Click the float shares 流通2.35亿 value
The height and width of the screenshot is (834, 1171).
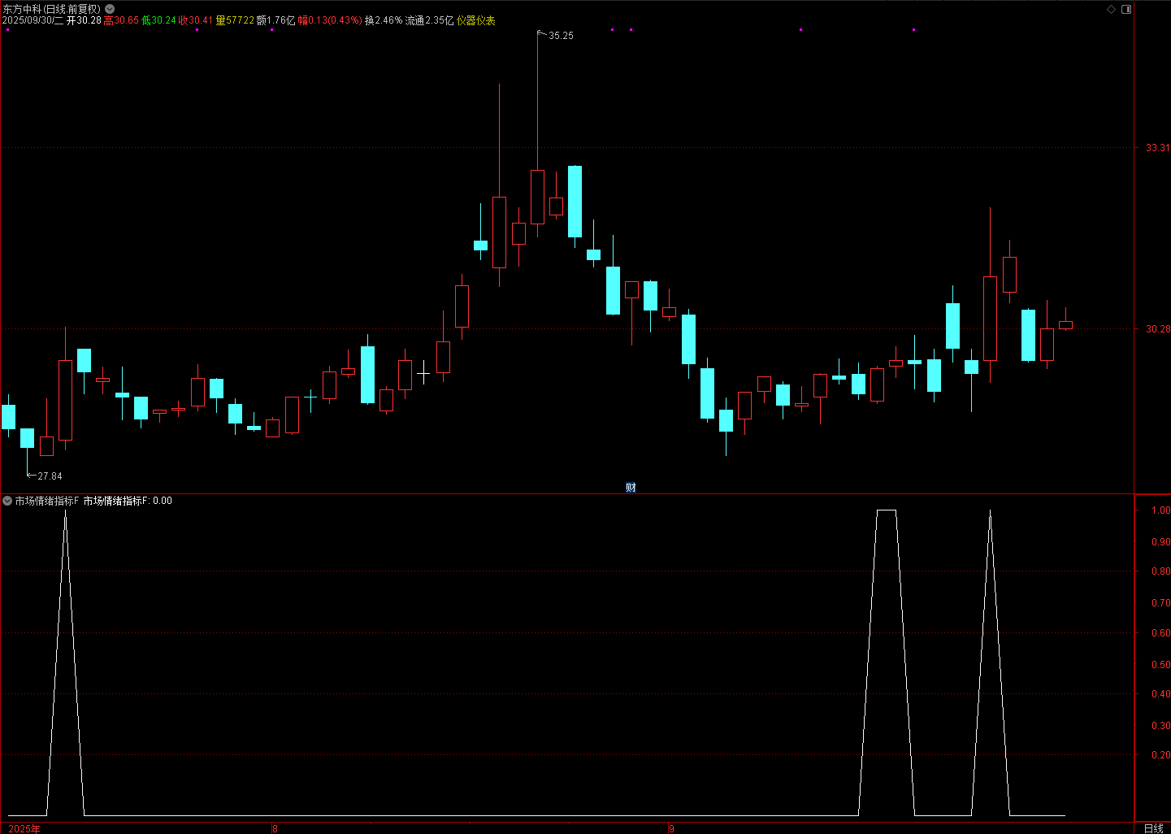click(429, 20)
